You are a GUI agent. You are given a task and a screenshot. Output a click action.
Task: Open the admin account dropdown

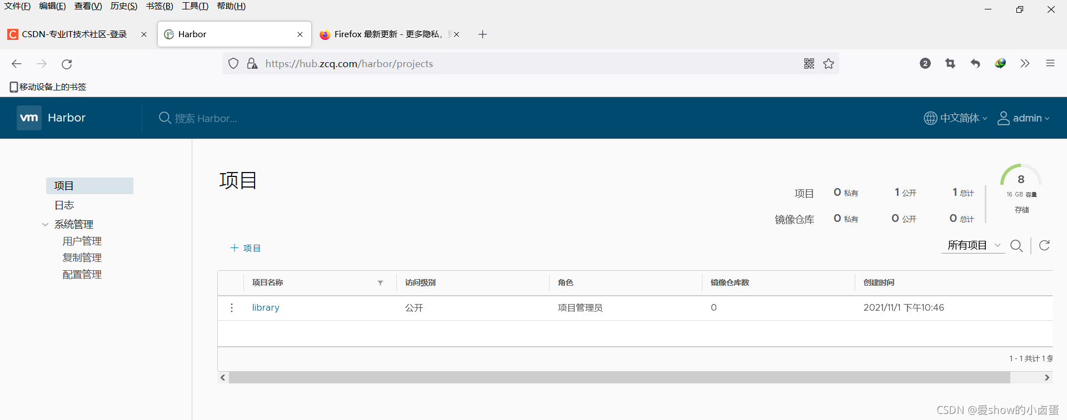tap(1024, 118)
